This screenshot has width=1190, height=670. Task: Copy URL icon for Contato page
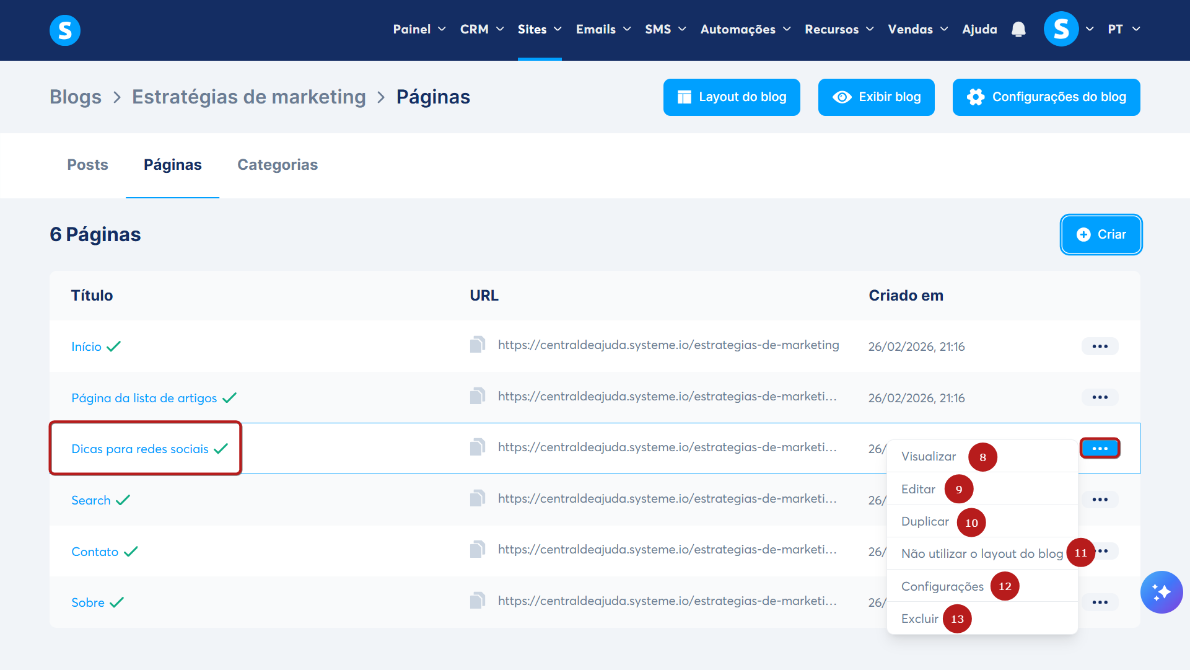[x=477, y=550]
